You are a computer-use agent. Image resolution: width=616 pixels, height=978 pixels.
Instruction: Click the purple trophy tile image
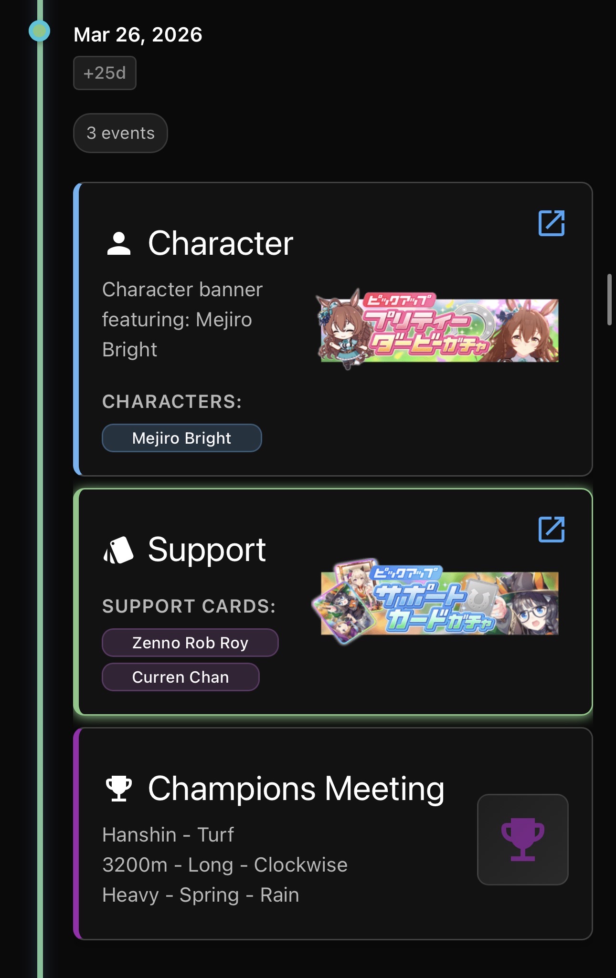(x=523, y=840)
